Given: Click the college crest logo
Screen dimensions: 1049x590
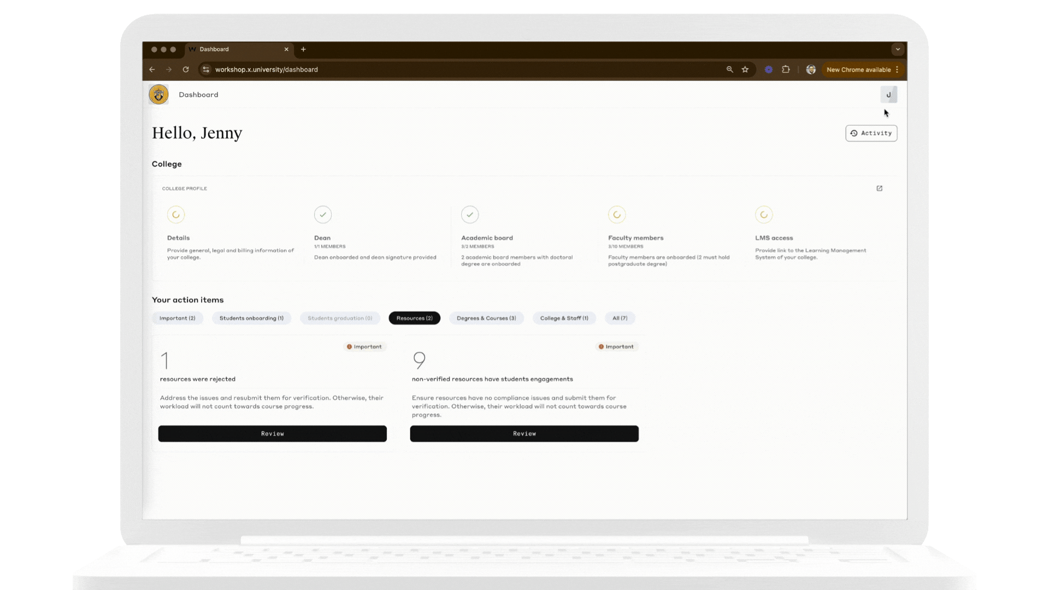Looking at the screenshot, I should point(158,95).
